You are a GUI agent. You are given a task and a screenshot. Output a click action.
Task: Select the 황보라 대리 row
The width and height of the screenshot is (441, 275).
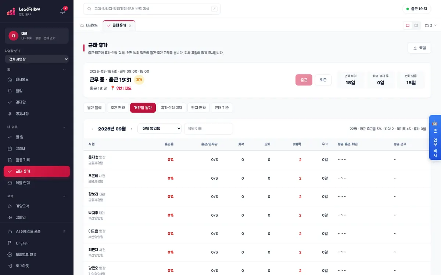(x=257, y=197)
